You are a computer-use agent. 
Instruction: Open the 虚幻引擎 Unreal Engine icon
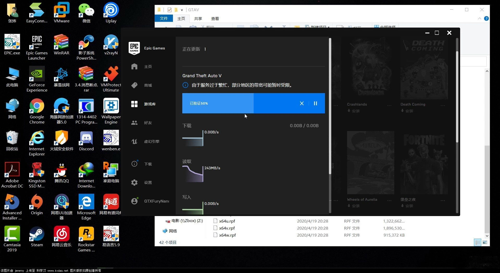(x=134, y=141)
